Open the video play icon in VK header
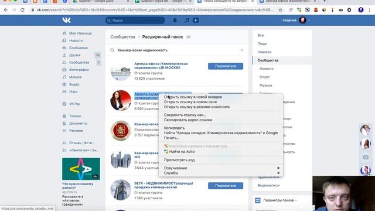 point(196,21)
